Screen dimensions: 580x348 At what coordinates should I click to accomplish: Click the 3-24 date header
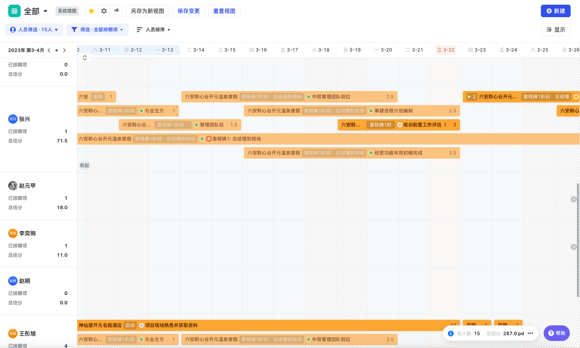508,50
